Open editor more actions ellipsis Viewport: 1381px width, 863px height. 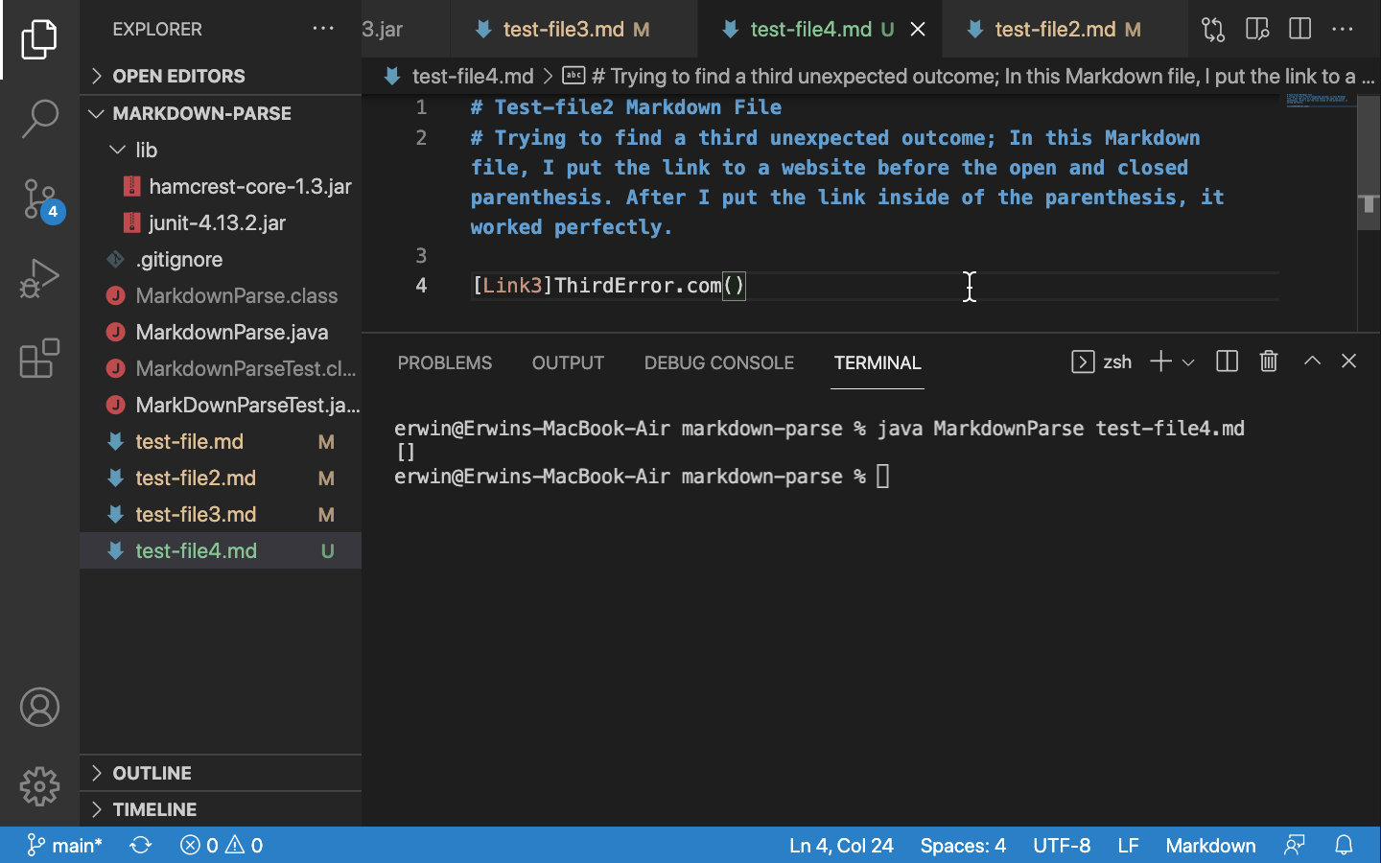[x=1343, y=29]
